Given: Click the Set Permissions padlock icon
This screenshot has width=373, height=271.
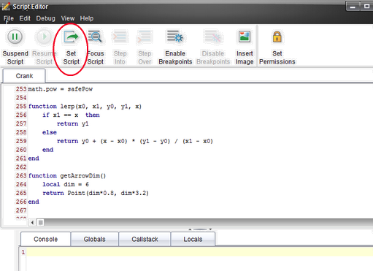Looking at the screenshot, I should (277, 37).
